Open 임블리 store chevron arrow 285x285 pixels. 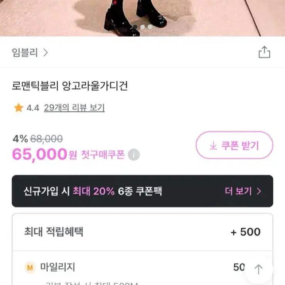point(46,52)
